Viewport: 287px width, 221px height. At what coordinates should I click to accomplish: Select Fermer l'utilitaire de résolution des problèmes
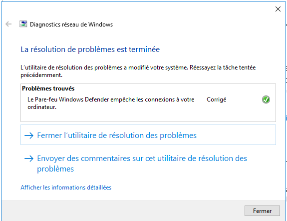pos(148,135)
